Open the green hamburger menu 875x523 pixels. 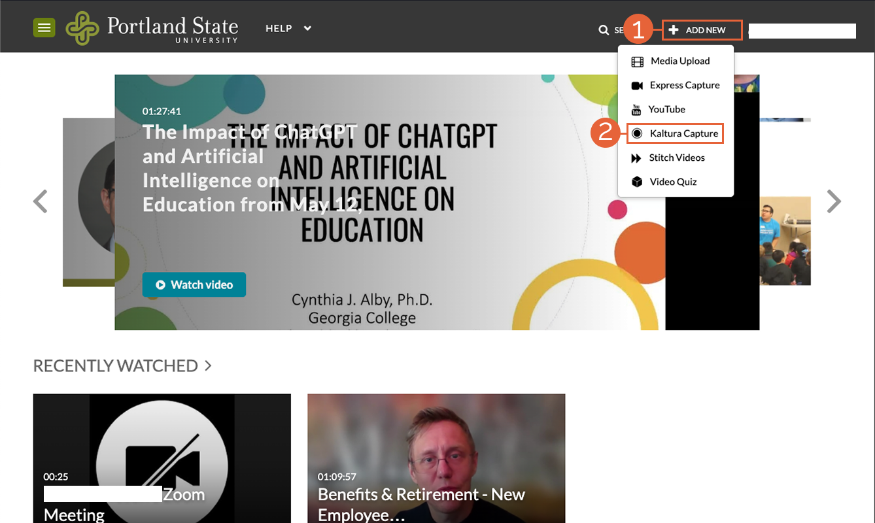[44, 27]
